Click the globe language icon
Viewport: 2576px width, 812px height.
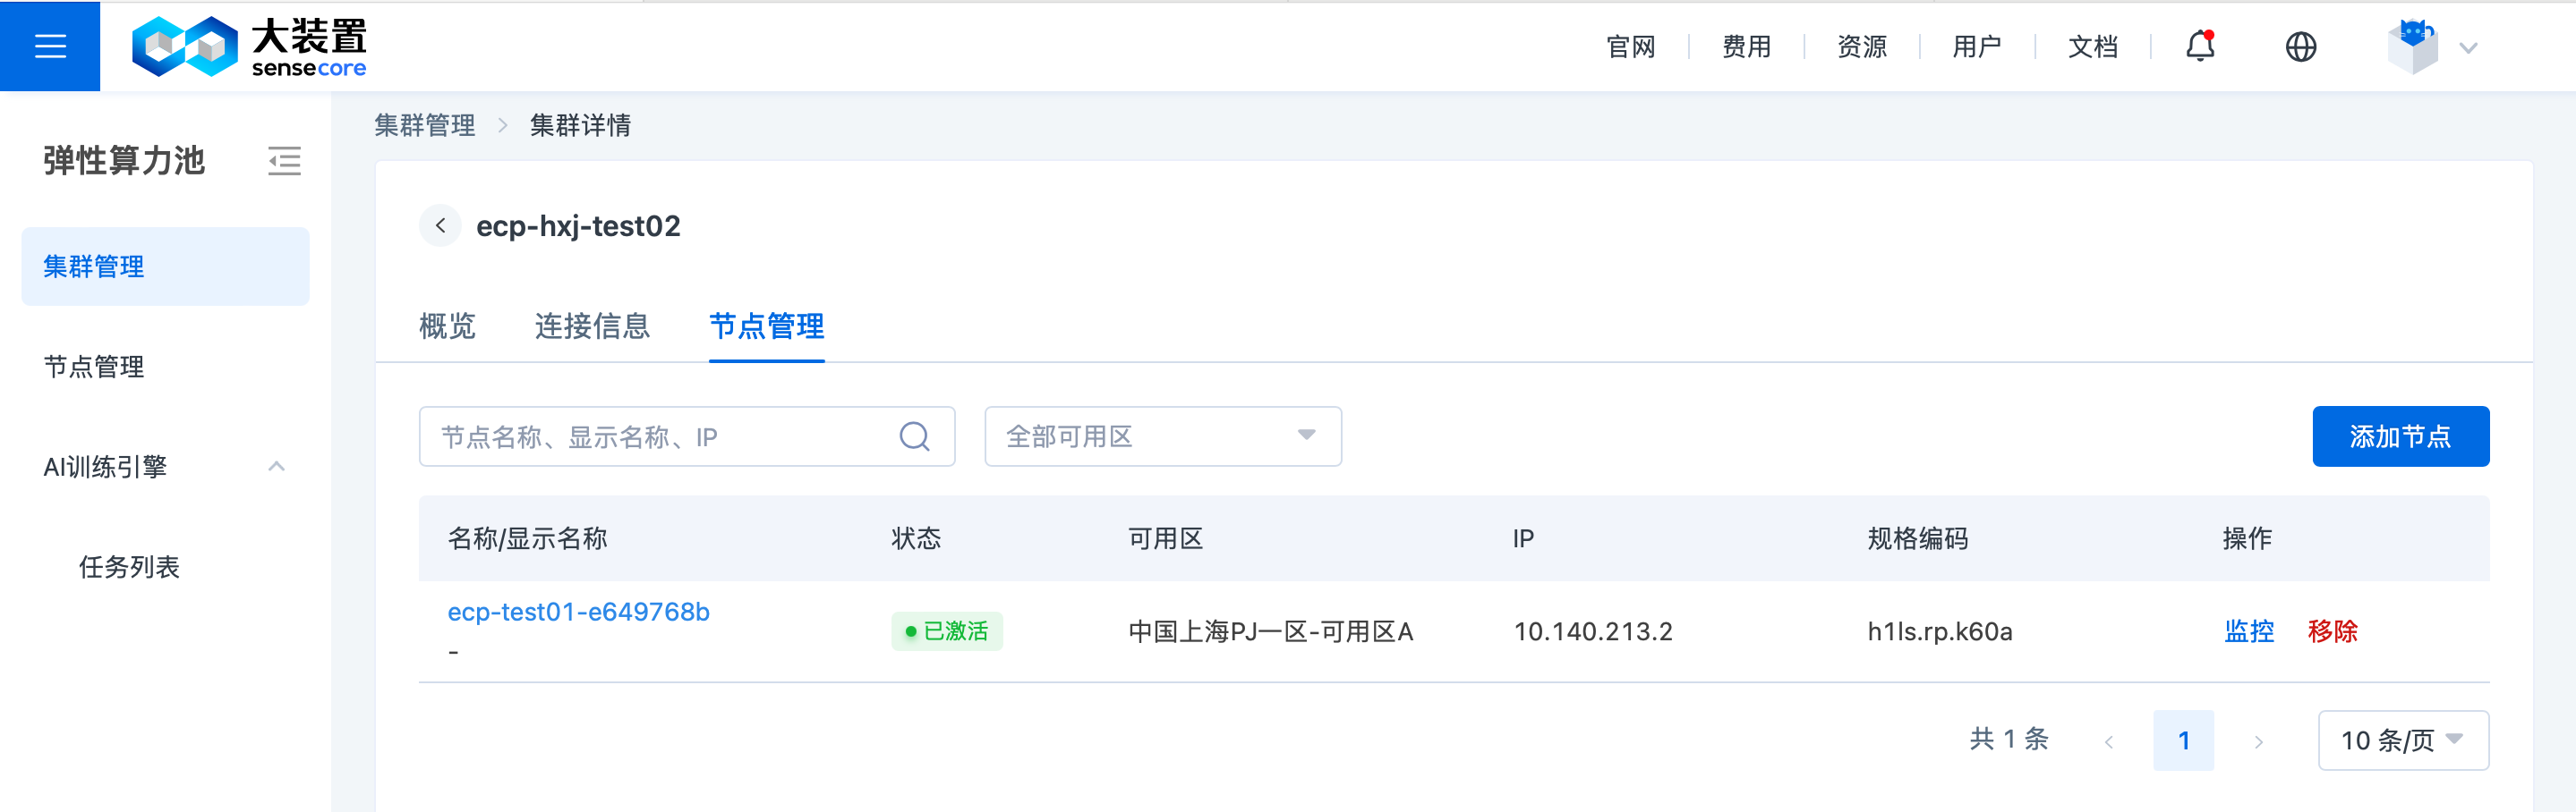[x=2301, y=47]
